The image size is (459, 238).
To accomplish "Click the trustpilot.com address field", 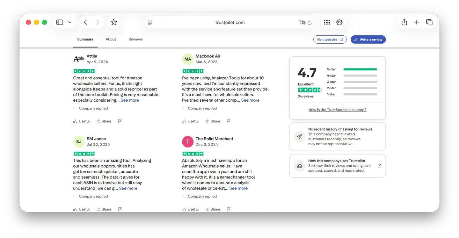I will pos(230,22).
